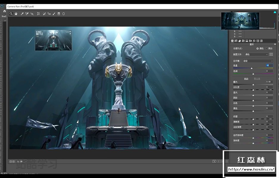
Task: Adjust the 曝光 exposure slider handle
Action: [253, 85]
